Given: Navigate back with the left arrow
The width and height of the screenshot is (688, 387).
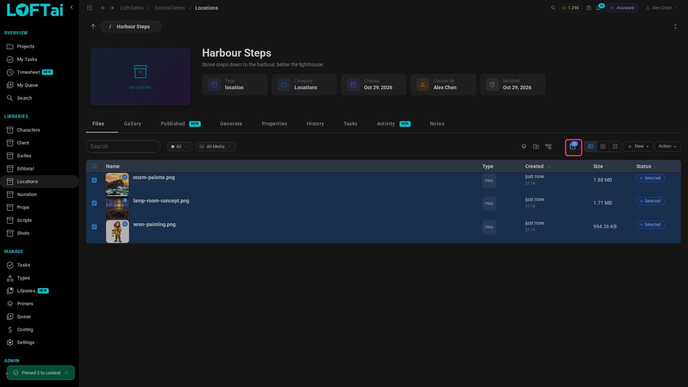Looking at the screenshot, I should tap(103, 8).
